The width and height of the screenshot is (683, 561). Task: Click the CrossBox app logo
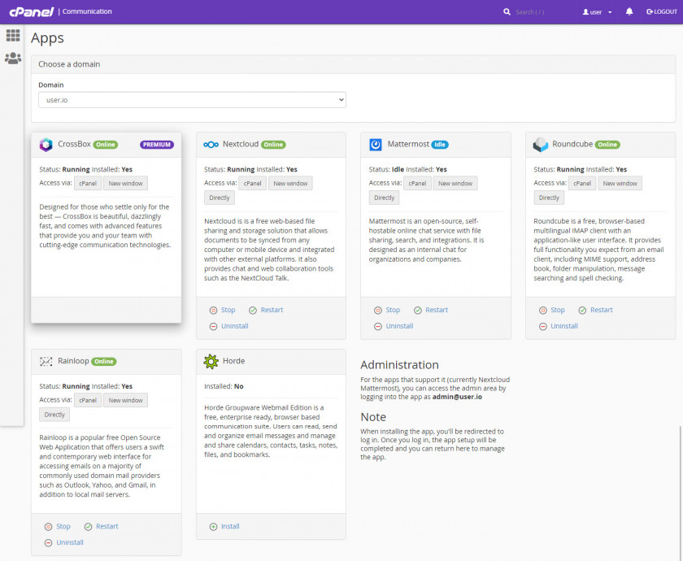tap(46, 145)
